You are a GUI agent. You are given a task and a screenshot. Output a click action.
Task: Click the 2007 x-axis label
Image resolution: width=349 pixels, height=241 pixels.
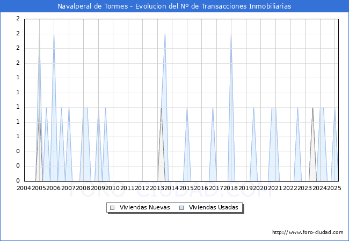(x=68, y=188)
